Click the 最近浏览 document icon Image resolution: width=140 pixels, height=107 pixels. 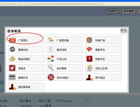tap(51, 49)
